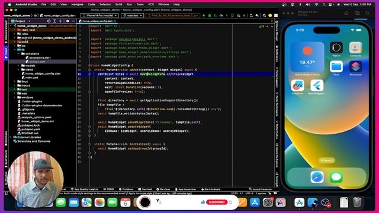Click Simulator rotate button in title bar
The width and height of the screenshot is (379, 213).
point(367,13)
